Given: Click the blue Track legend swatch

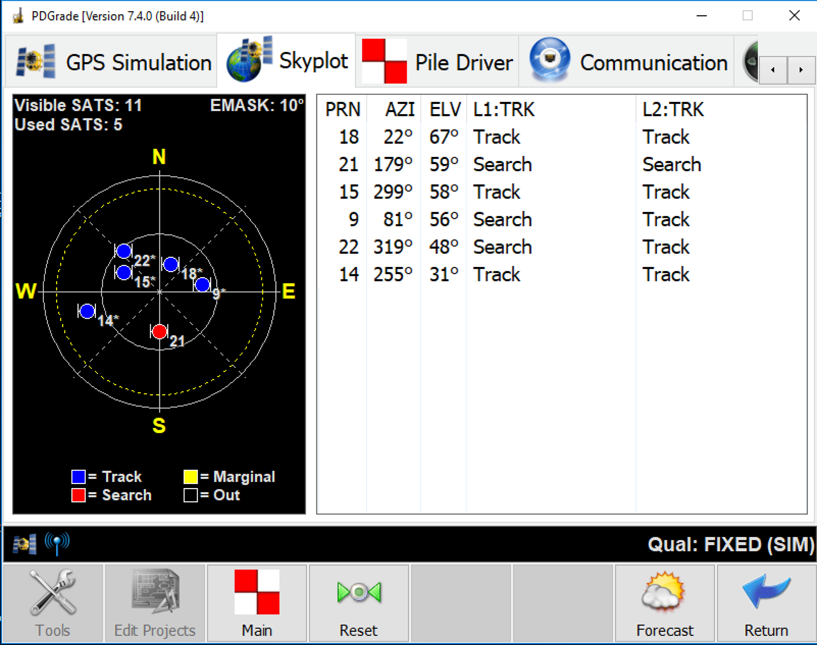Looking at the screenshot, I should (77, 477).
